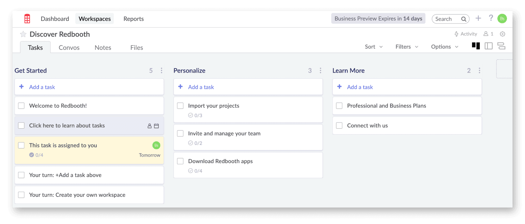Switch to the timeline view icon
This screenshot has height=224, width=525.
click(501, 46)
